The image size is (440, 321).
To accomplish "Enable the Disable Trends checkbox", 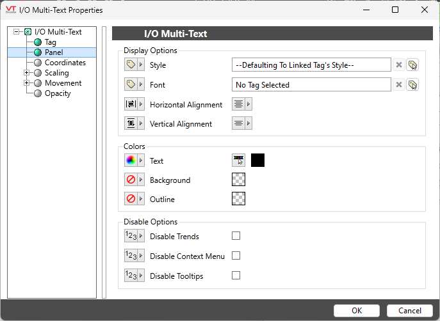I will (236, 236).
